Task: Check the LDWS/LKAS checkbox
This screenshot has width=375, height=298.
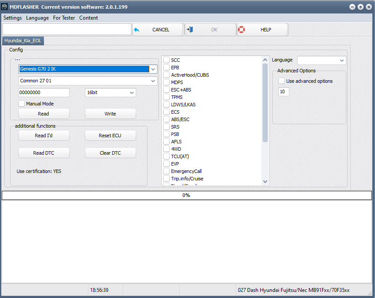Action: click(167, 105)
